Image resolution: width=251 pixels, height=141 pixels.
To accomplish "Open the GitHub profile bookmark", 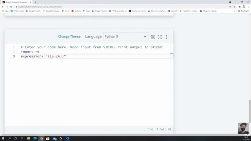I will tap(173, 11).
